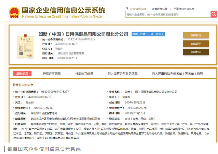Click 企业名称 value in license info section
The image size is (218, 154).
tap(151, 92)
